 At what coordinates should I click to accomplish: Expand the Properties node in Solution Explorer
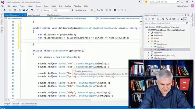pos(148,33)
